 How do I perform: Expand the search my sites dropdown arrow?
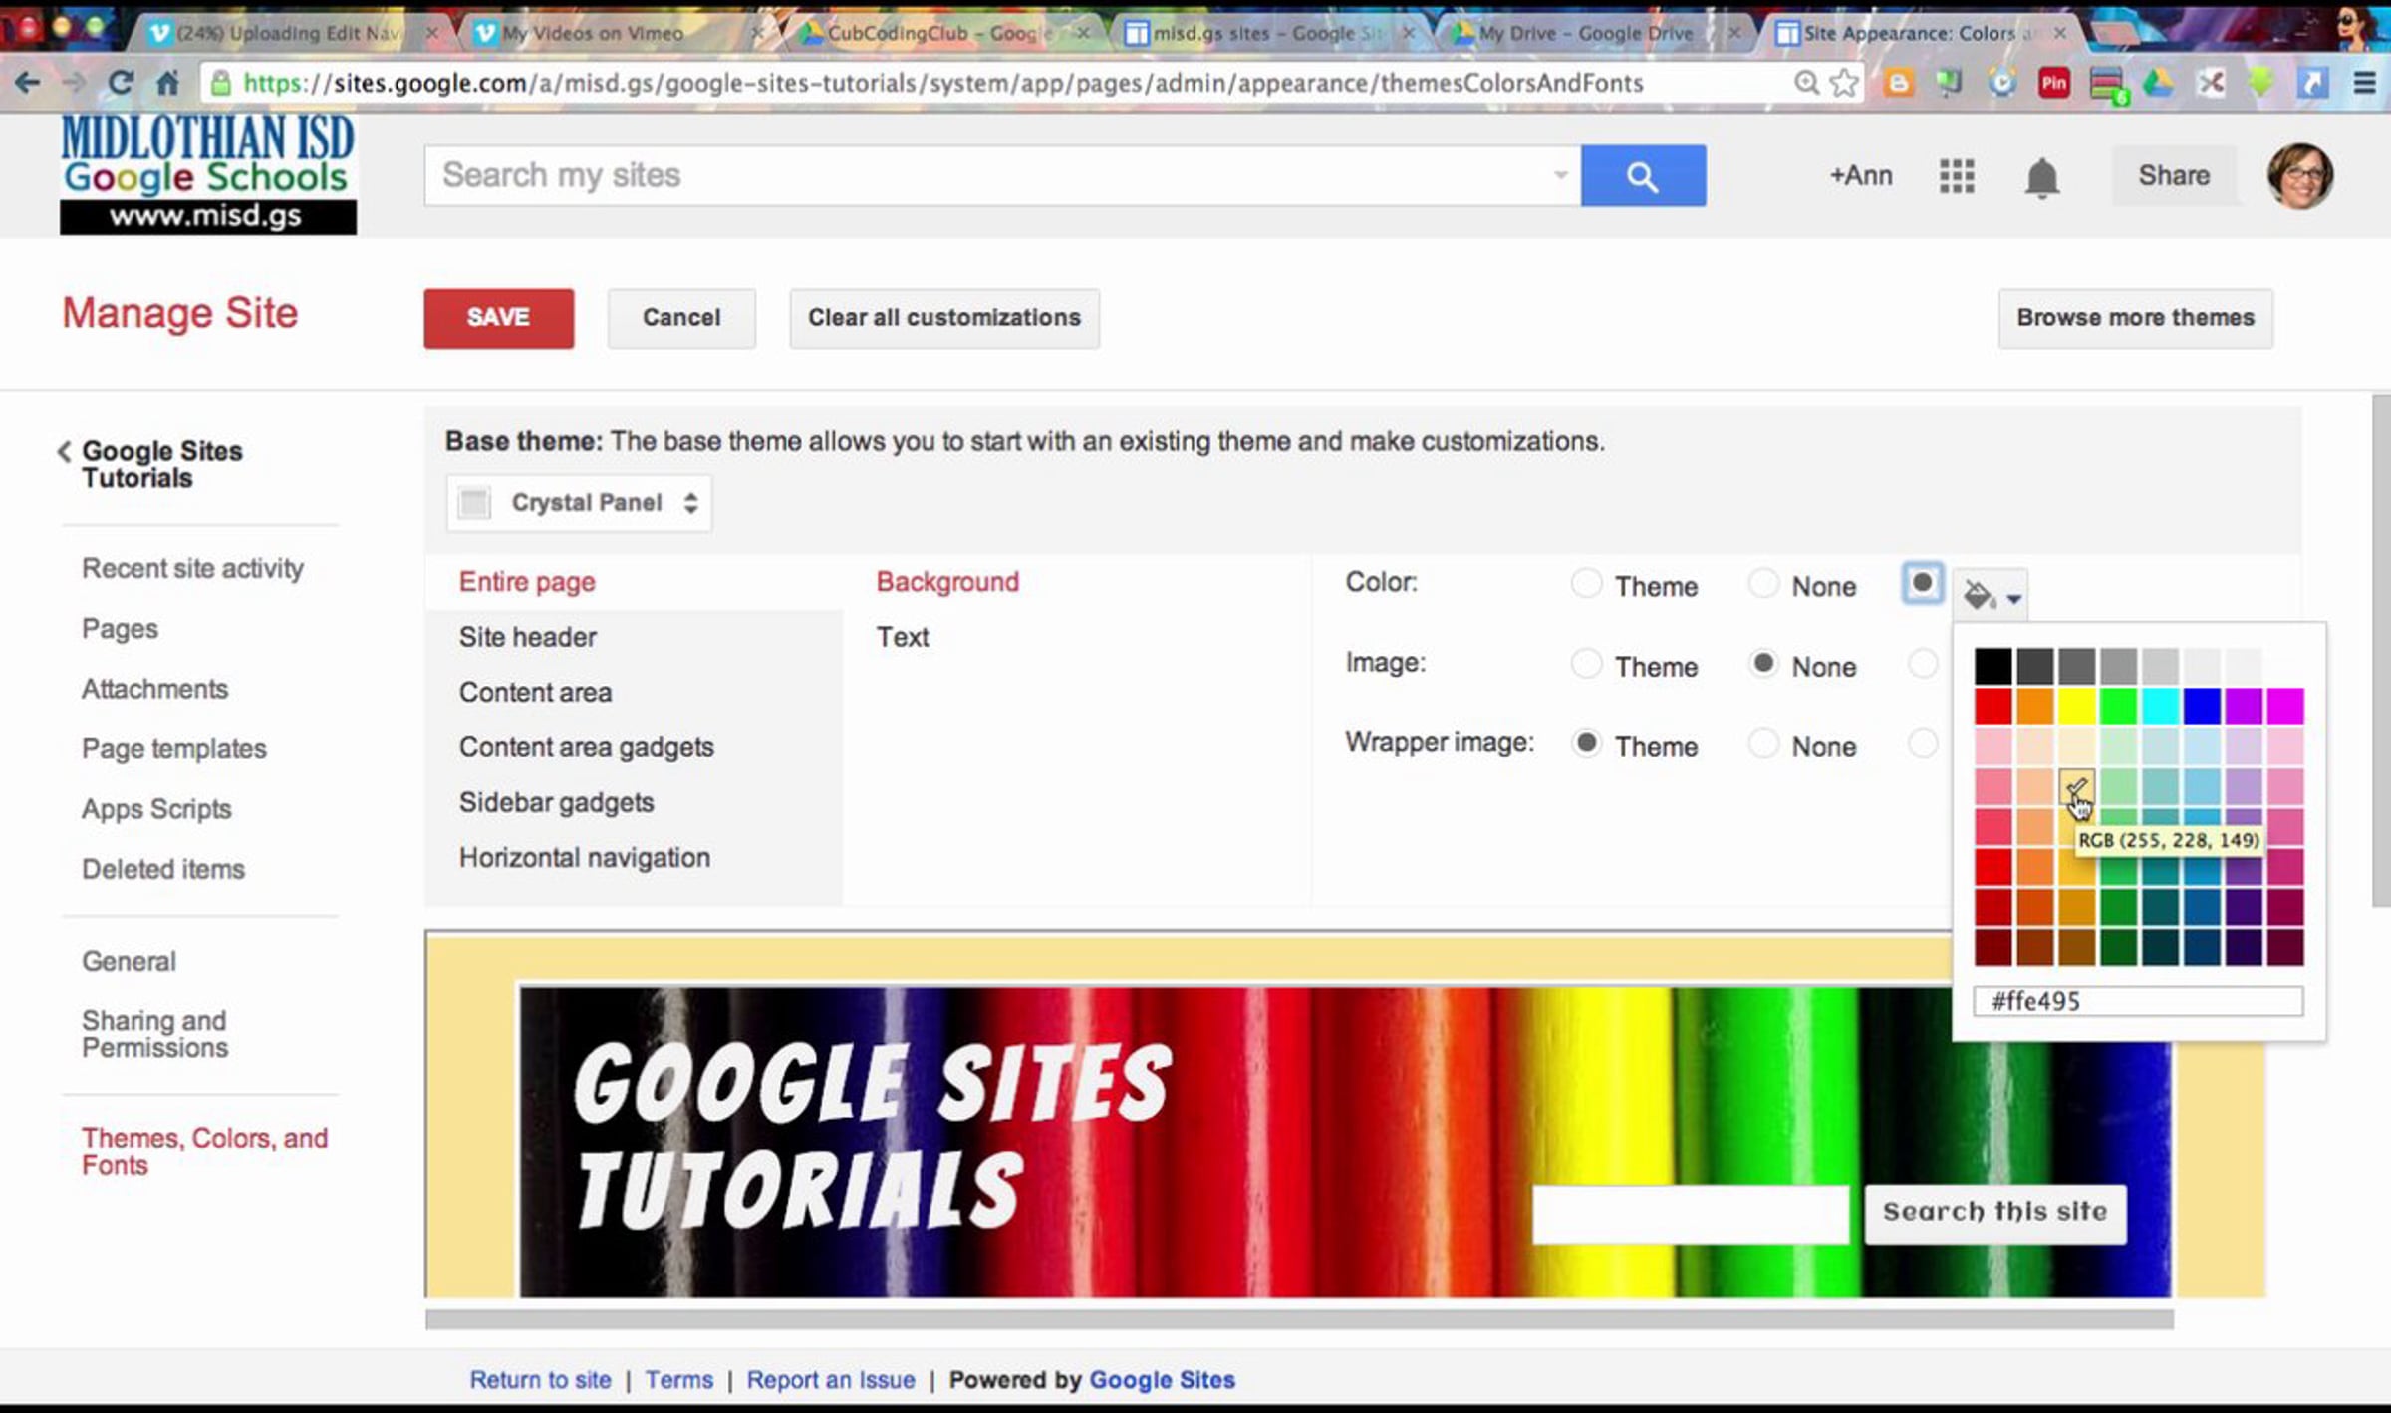pos(1560,176)
